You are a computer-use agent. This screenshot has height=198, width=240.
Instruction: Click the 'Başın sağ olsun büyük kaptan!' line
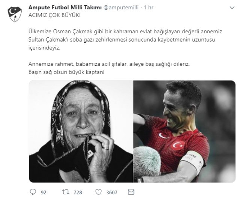click(x=66, y=72)
